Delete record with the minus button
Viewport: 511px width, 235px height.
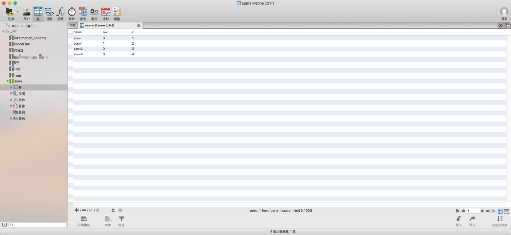point(84,210)
